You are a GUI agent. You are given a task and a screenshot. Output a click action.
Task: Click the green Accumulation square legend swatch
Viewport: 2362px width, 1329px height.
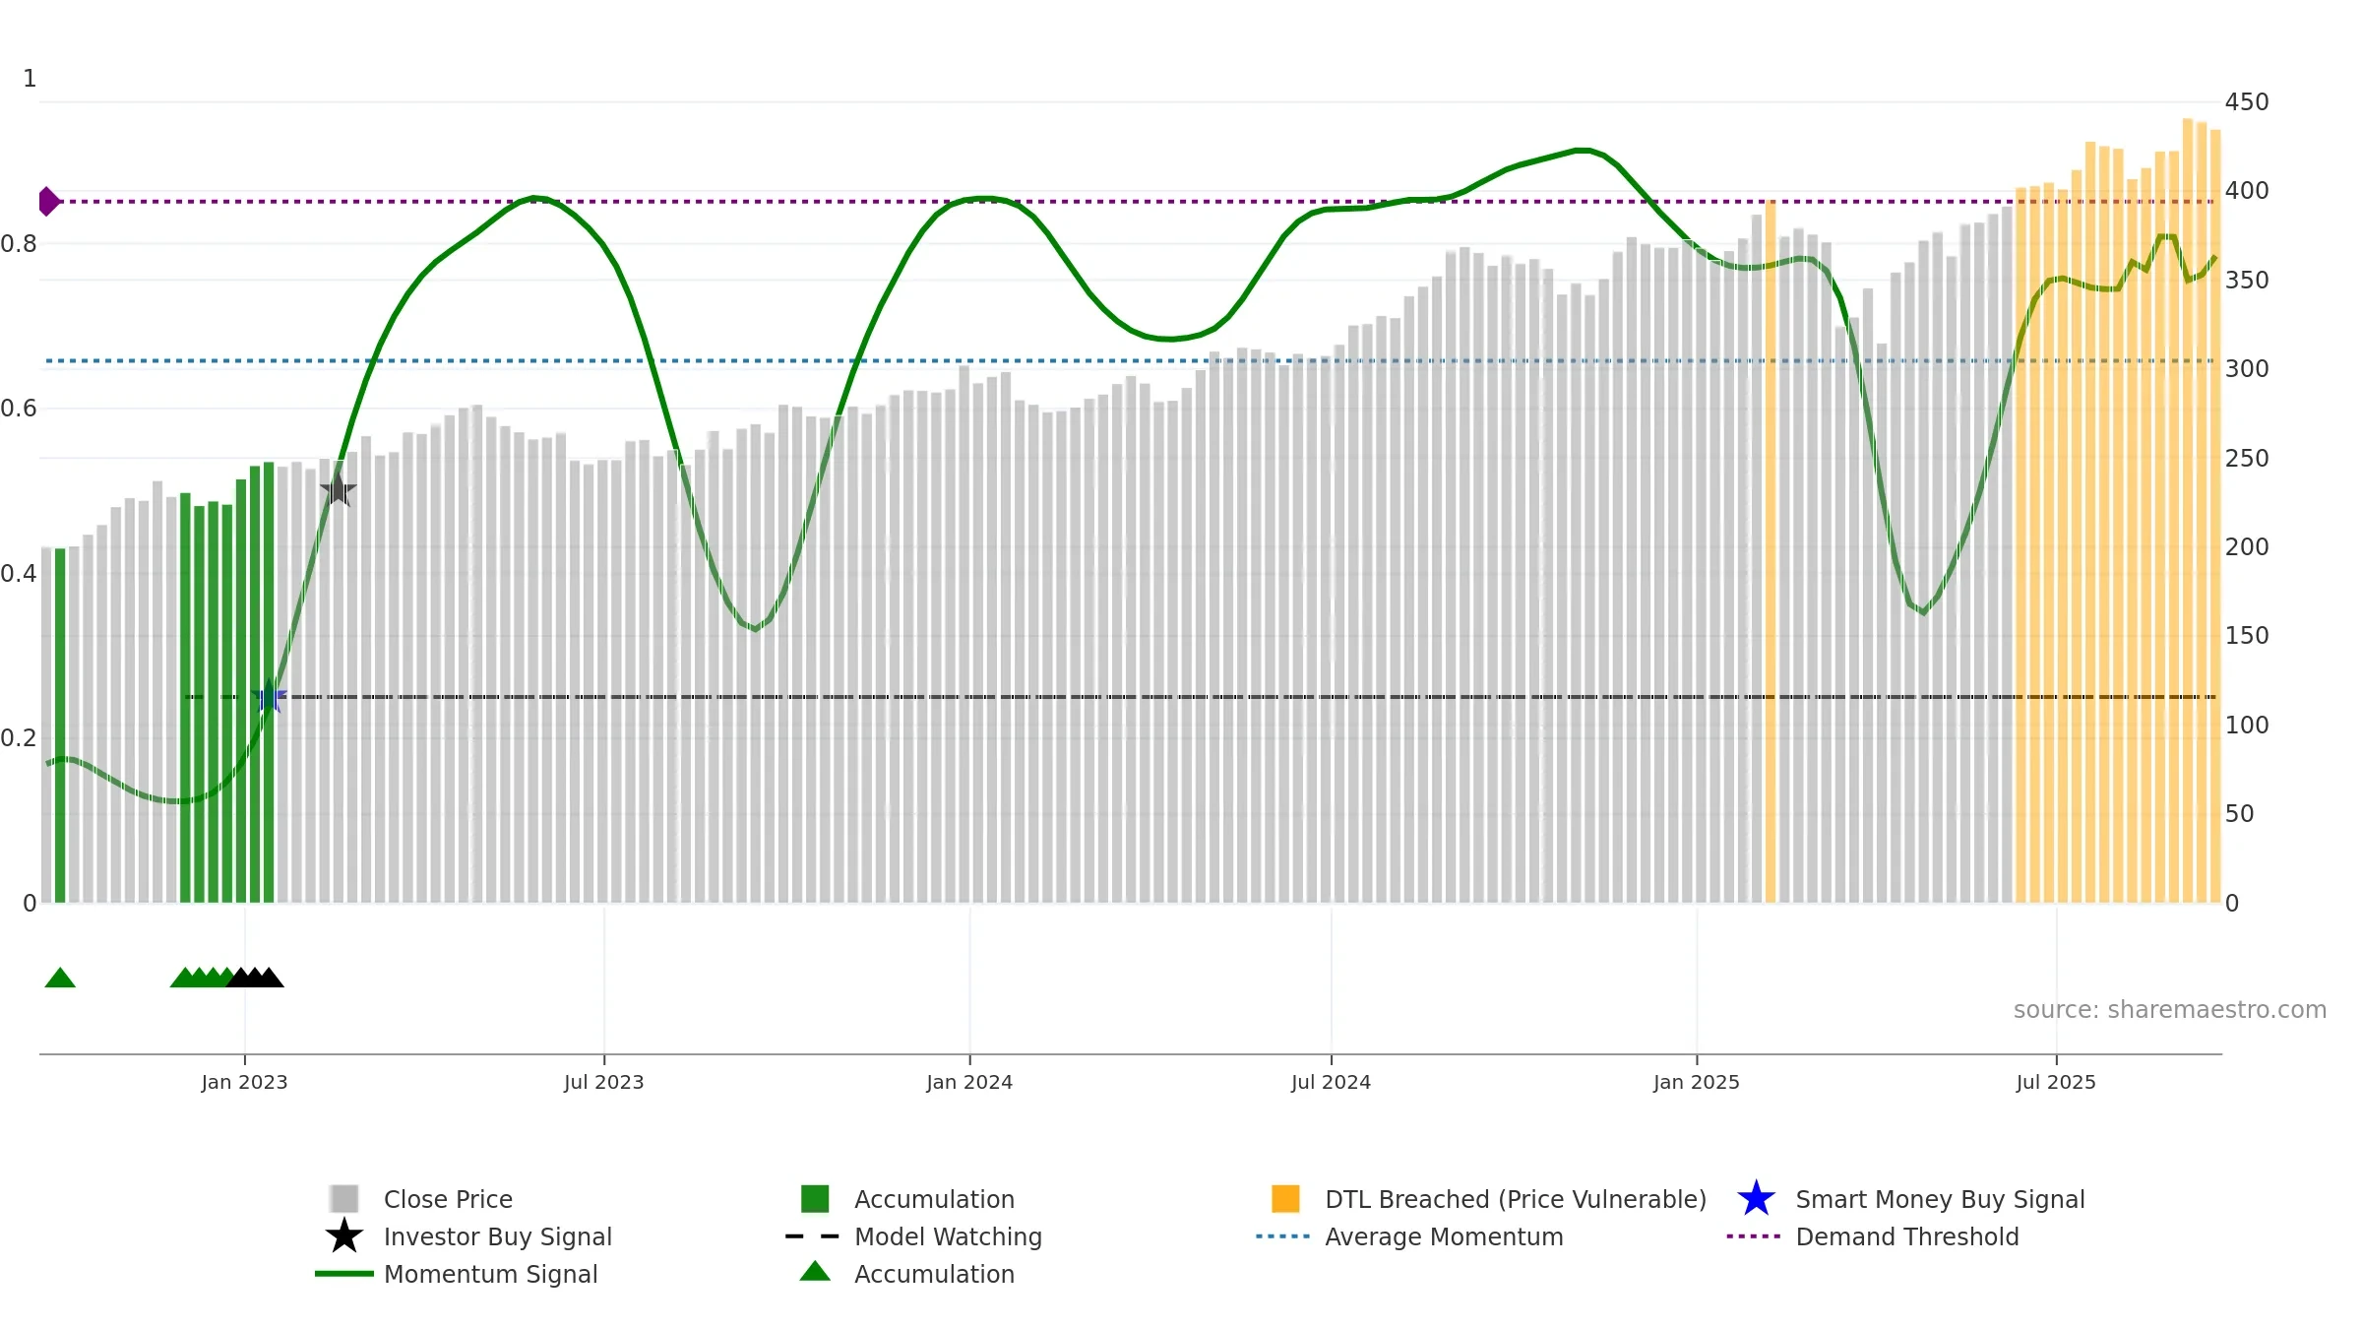pos(815,1199)
